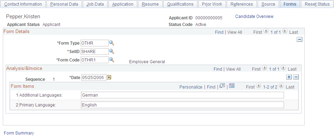Click Find in Form Details header
Image resolution: width=334 pixels, height=137 pixels.
[x=219, y=32]
